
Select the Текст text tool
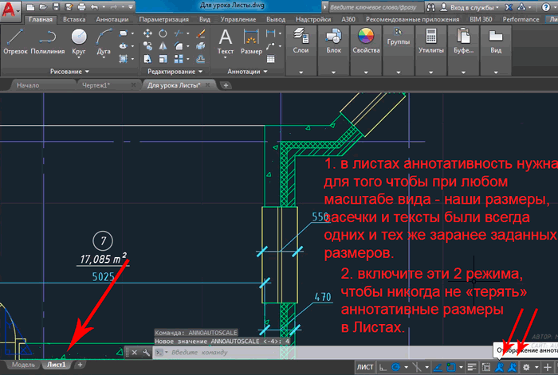pyautogui.click(x=226, y=41)
